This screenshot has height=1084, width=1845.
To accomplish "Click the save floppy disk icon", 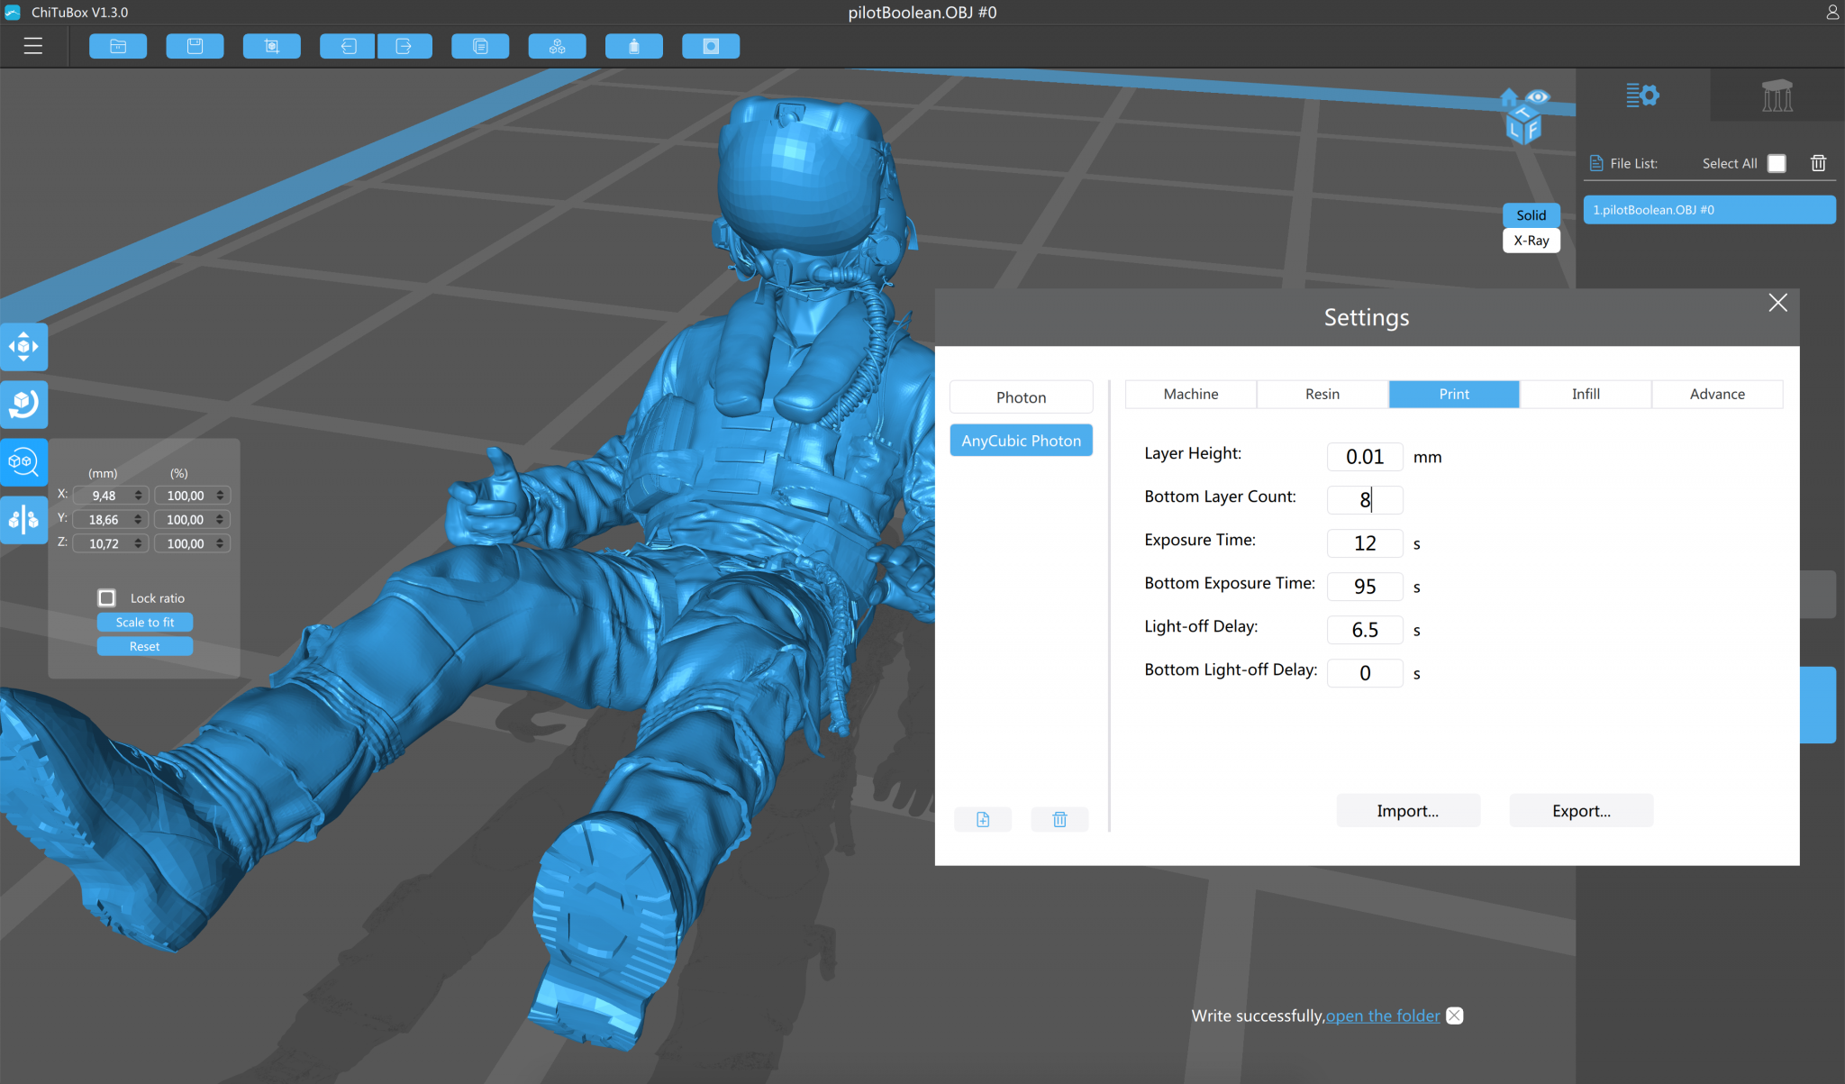I will (195, 46).
